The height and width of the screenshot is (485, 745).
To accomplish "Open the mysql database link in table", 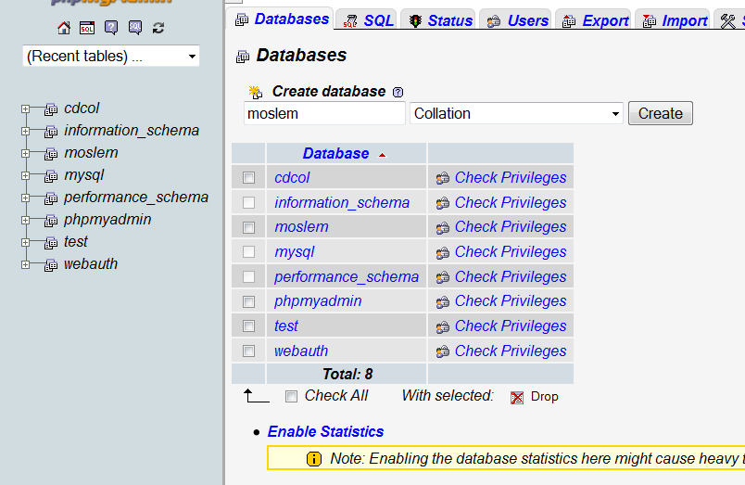I will pos(295,251).
